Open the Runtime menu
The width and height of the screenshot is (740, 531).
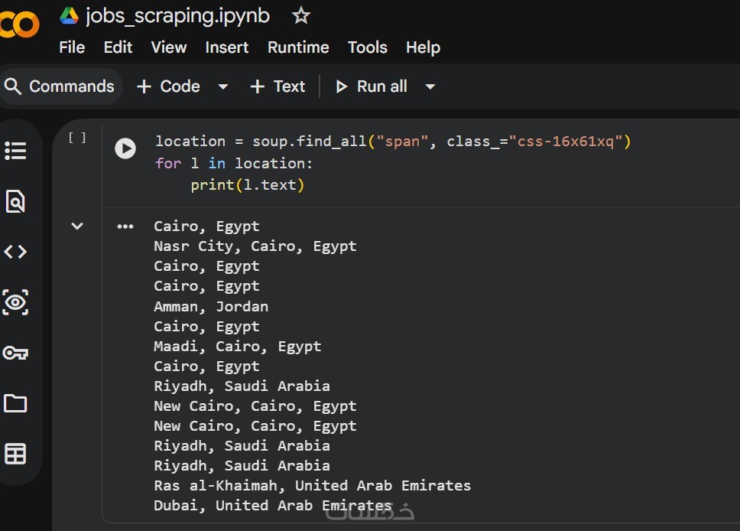(298, 47)
